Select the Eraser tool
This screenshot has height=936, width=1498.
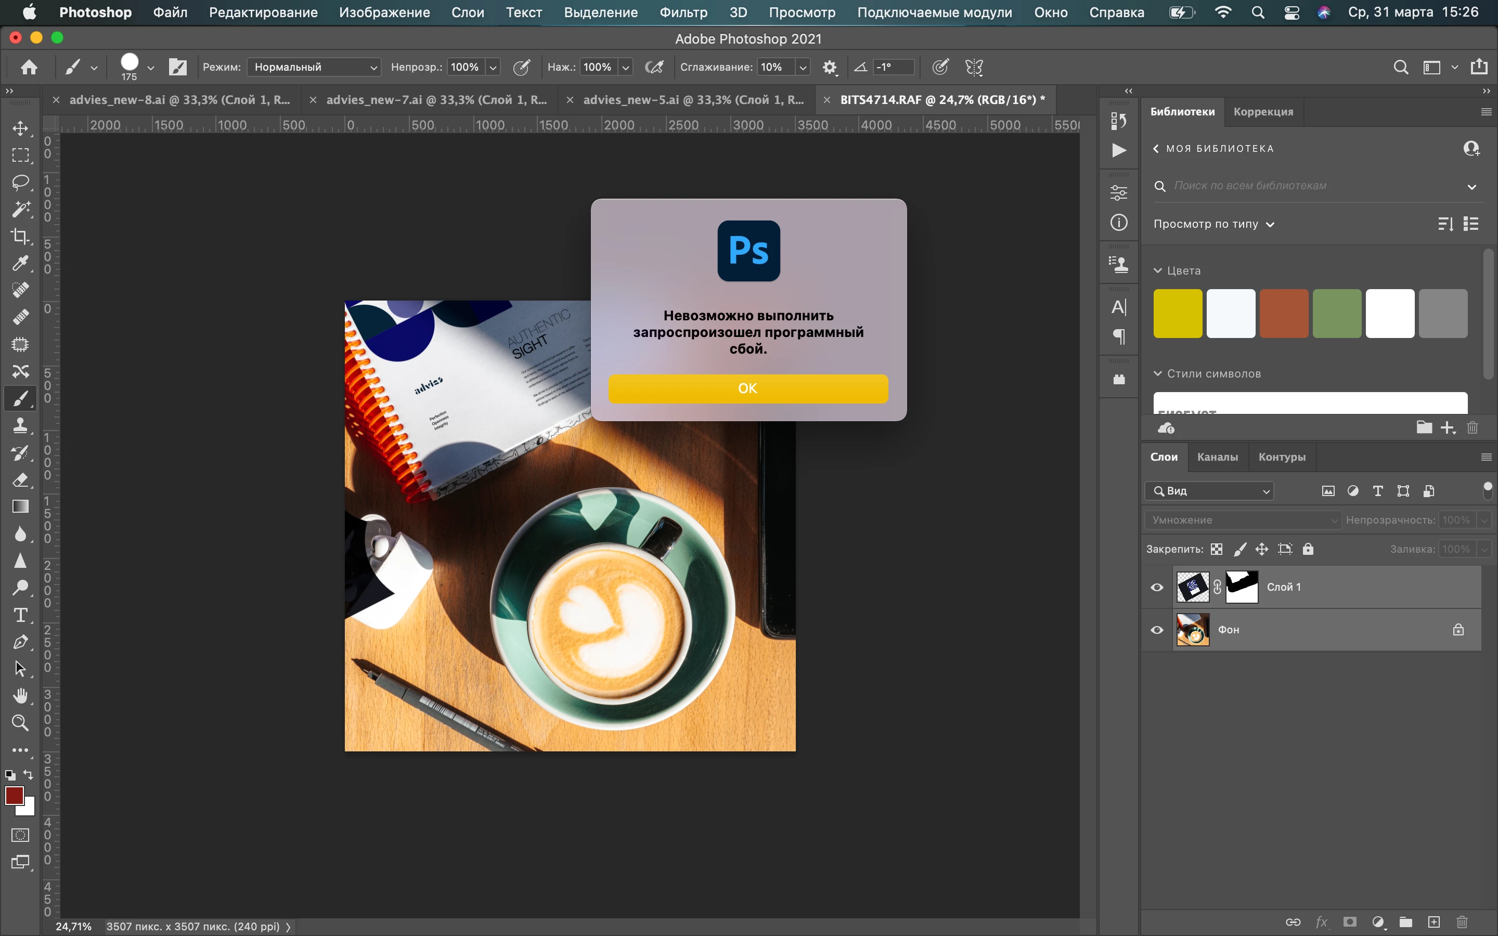coord(20,480)
